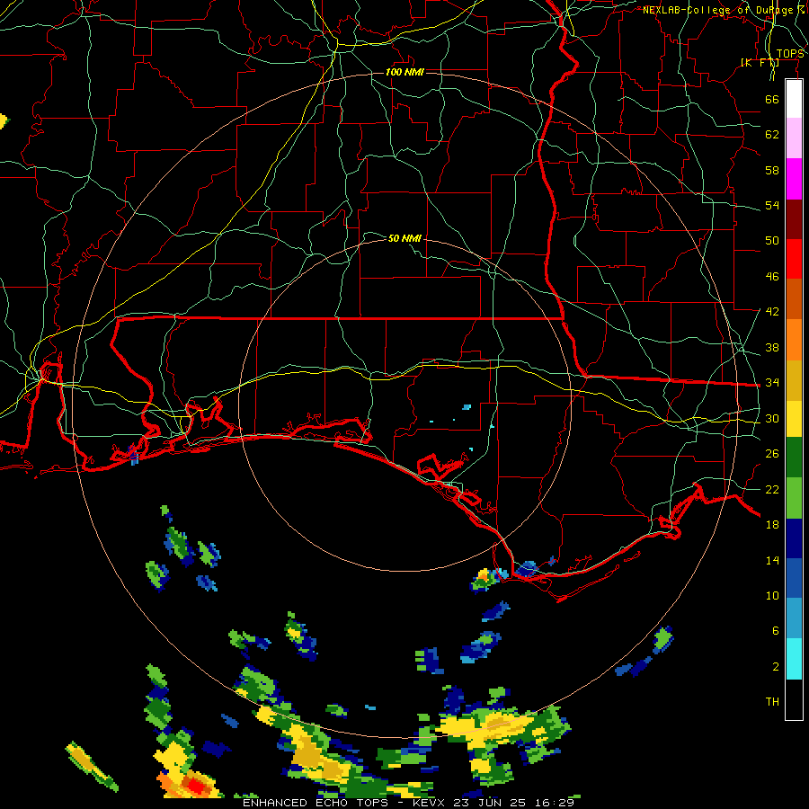This screenshot has width=809, height=809.
Task: Pick the navy blue legend swatch
Action: point(794,538)
